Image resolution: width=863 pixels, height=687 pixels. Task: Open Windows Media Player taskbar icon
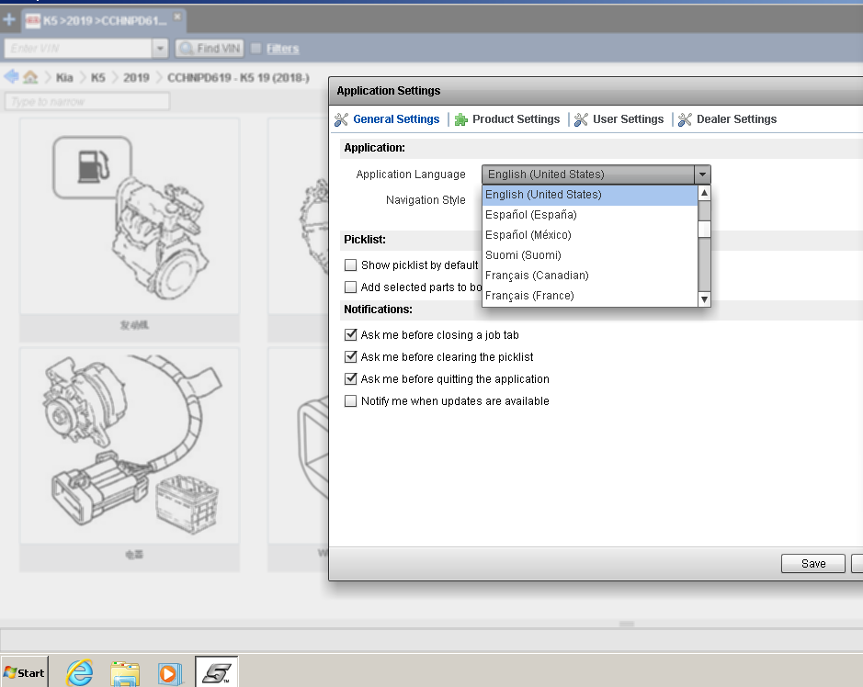pos(170,673)
